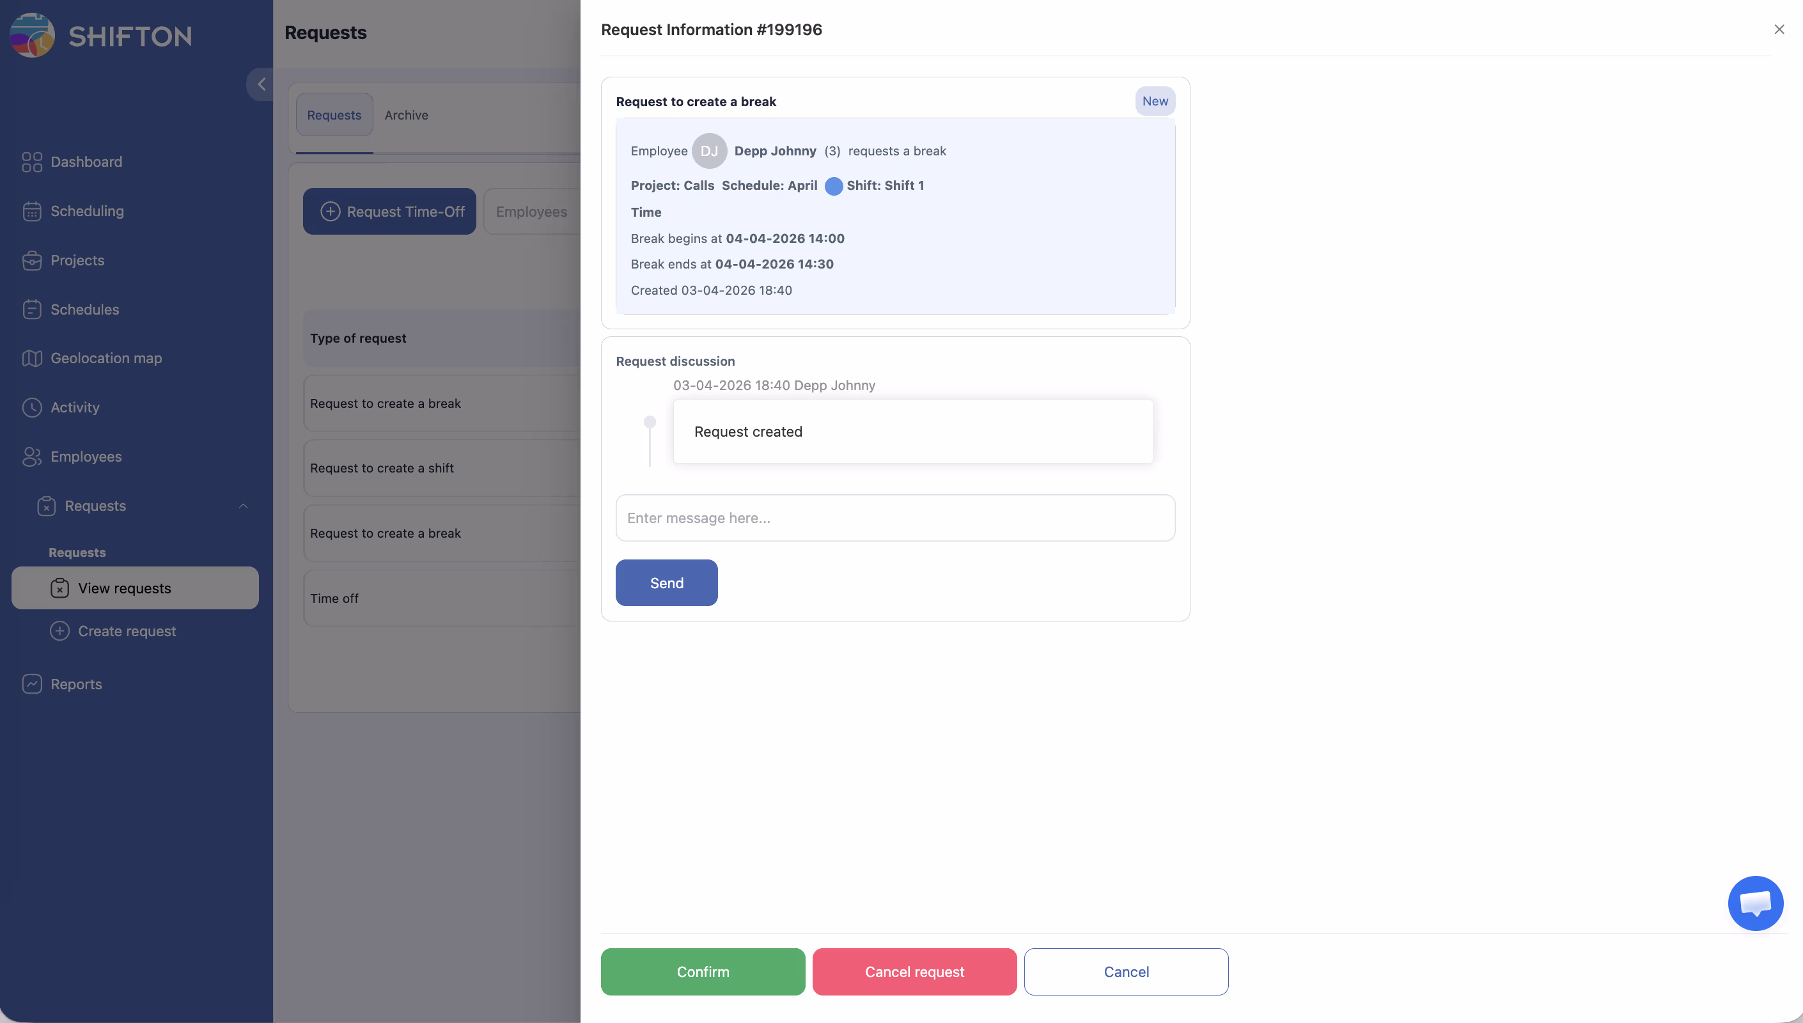The height and width of the screenshot is (1023, 1803).
Task: Open Scheduling via its calendar icon
Action: point(31,212)
